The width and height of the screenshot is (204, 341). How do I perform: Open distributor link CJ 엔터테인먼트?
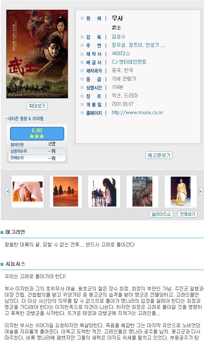tap(129, 62)
